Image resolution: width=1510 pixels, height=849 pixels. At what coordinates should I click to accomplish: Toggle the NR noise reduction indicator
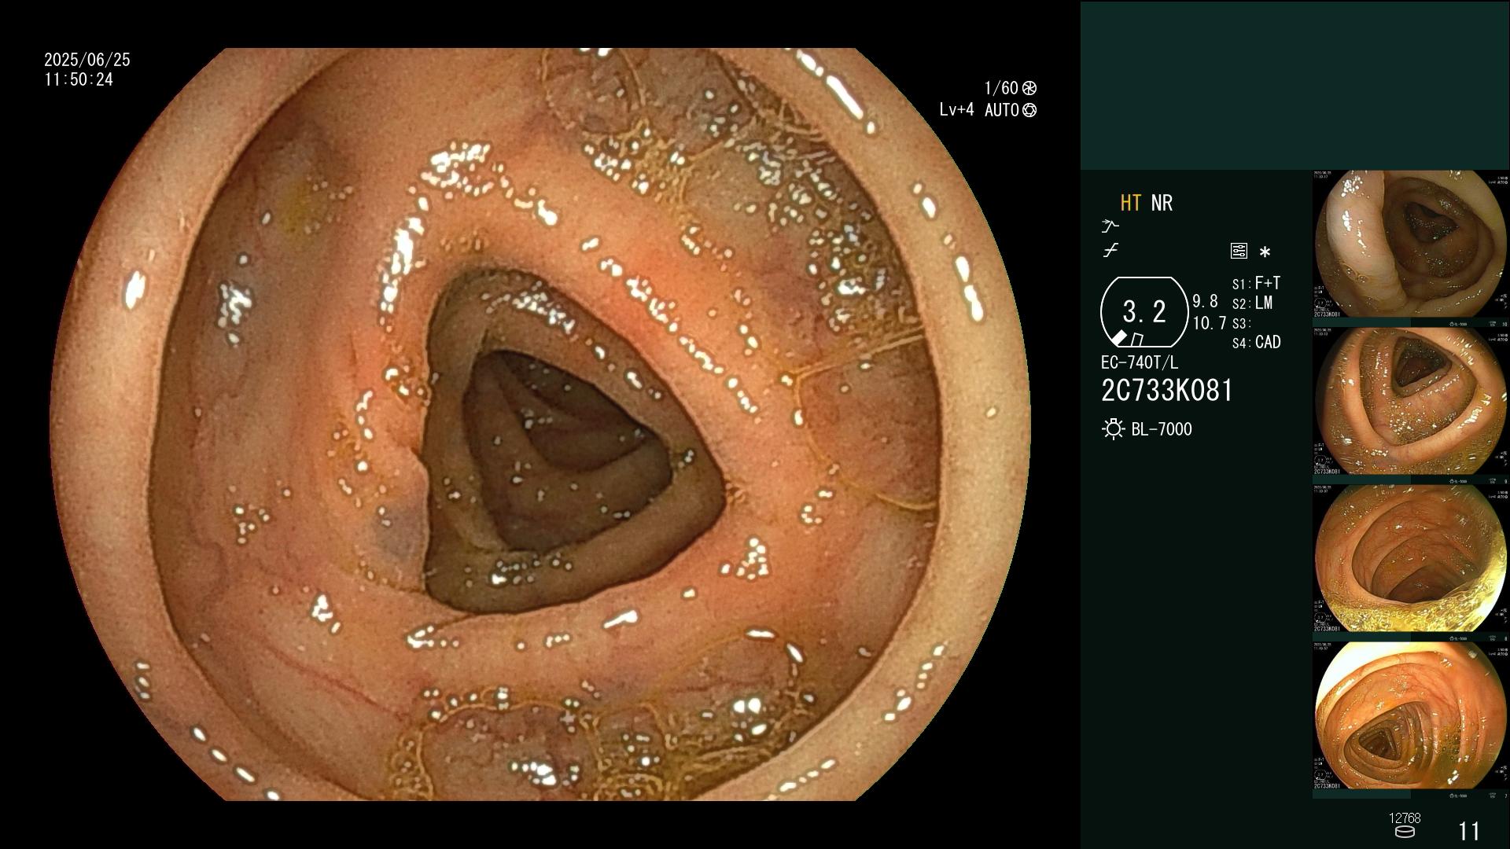1162,203
